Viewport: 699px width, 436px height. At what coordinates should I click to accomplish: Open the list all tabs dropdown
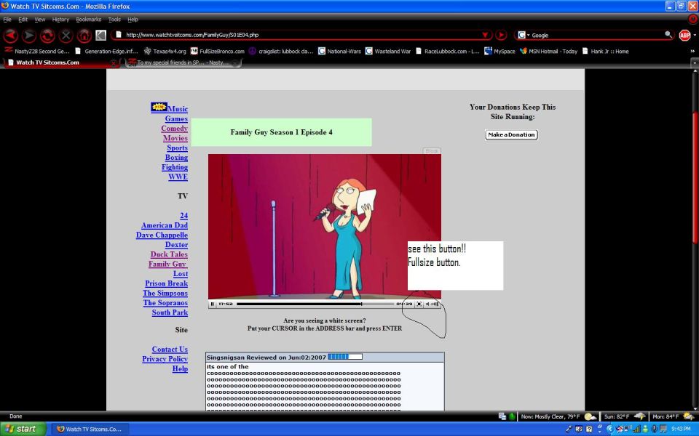694,62
